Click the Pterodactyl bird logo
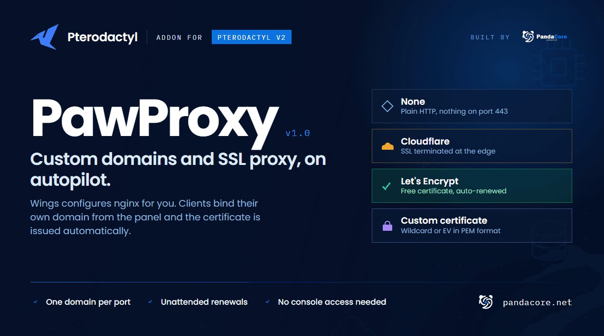Viewport: 604px width, 336px height. tap(44, 37)
